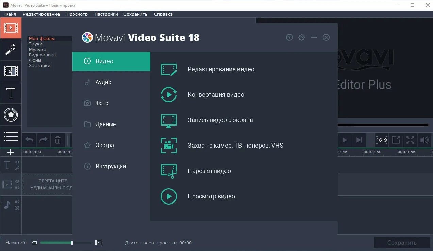Toggle visibility eye on titles track

17,162
